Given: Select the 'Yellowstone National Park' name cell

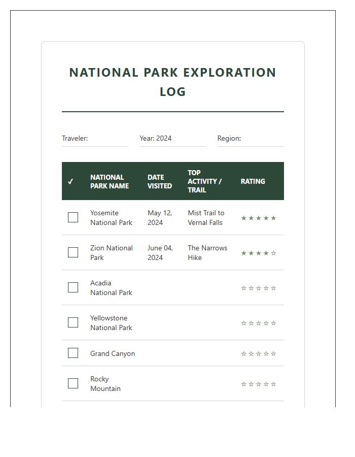Looking at the screenshot, I should [x=111, y=322].
